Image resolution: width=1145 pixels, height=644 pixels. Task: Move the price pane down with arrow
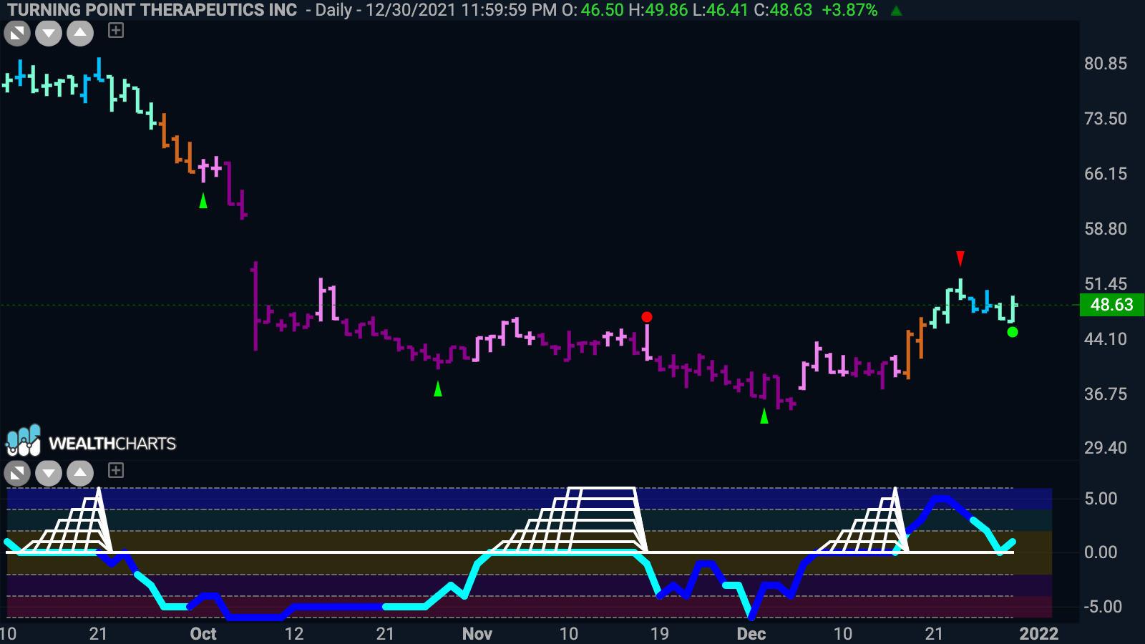point(49,33)
